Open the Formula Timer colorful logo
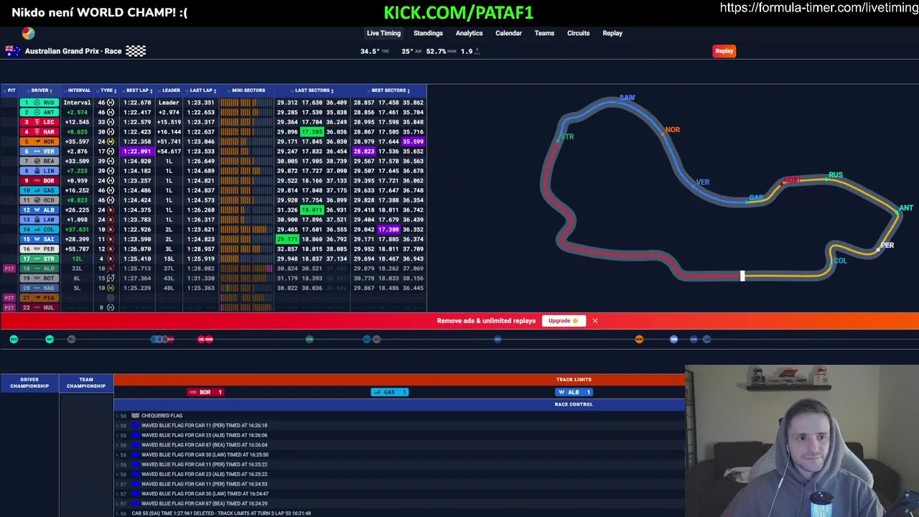This screenshot has width=919, height=517. pos(28,33)
